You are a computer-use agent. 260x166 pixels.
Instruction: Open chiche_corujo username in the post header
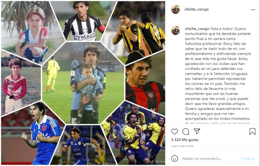tap(196, 9)
